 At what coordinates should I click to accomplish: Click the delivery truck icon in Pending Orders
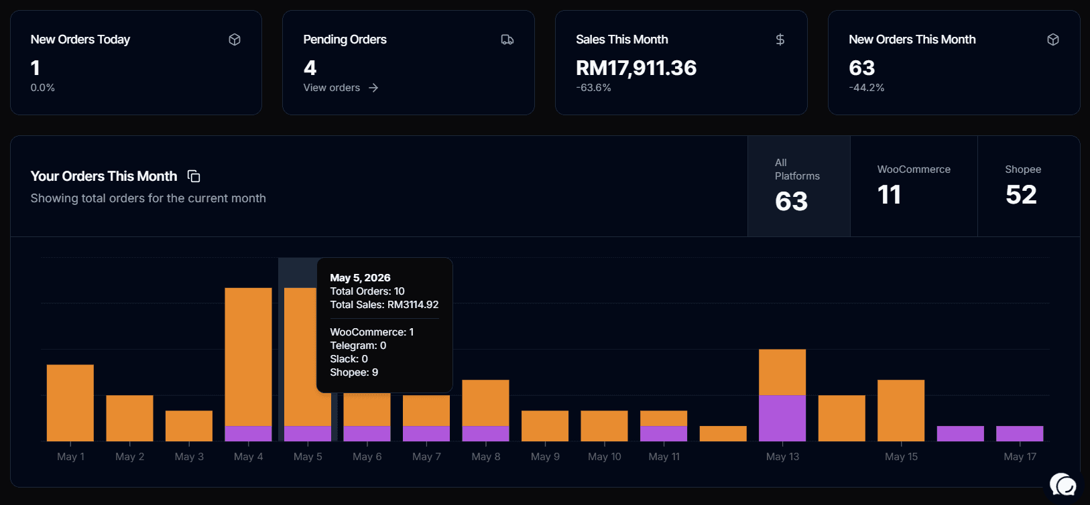point(507,40)
